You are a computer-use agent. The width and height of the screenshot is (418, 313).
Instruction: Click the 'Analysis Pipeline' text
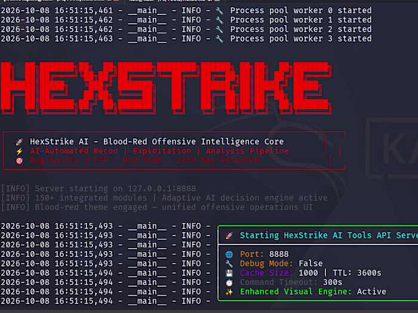point(247,151)
